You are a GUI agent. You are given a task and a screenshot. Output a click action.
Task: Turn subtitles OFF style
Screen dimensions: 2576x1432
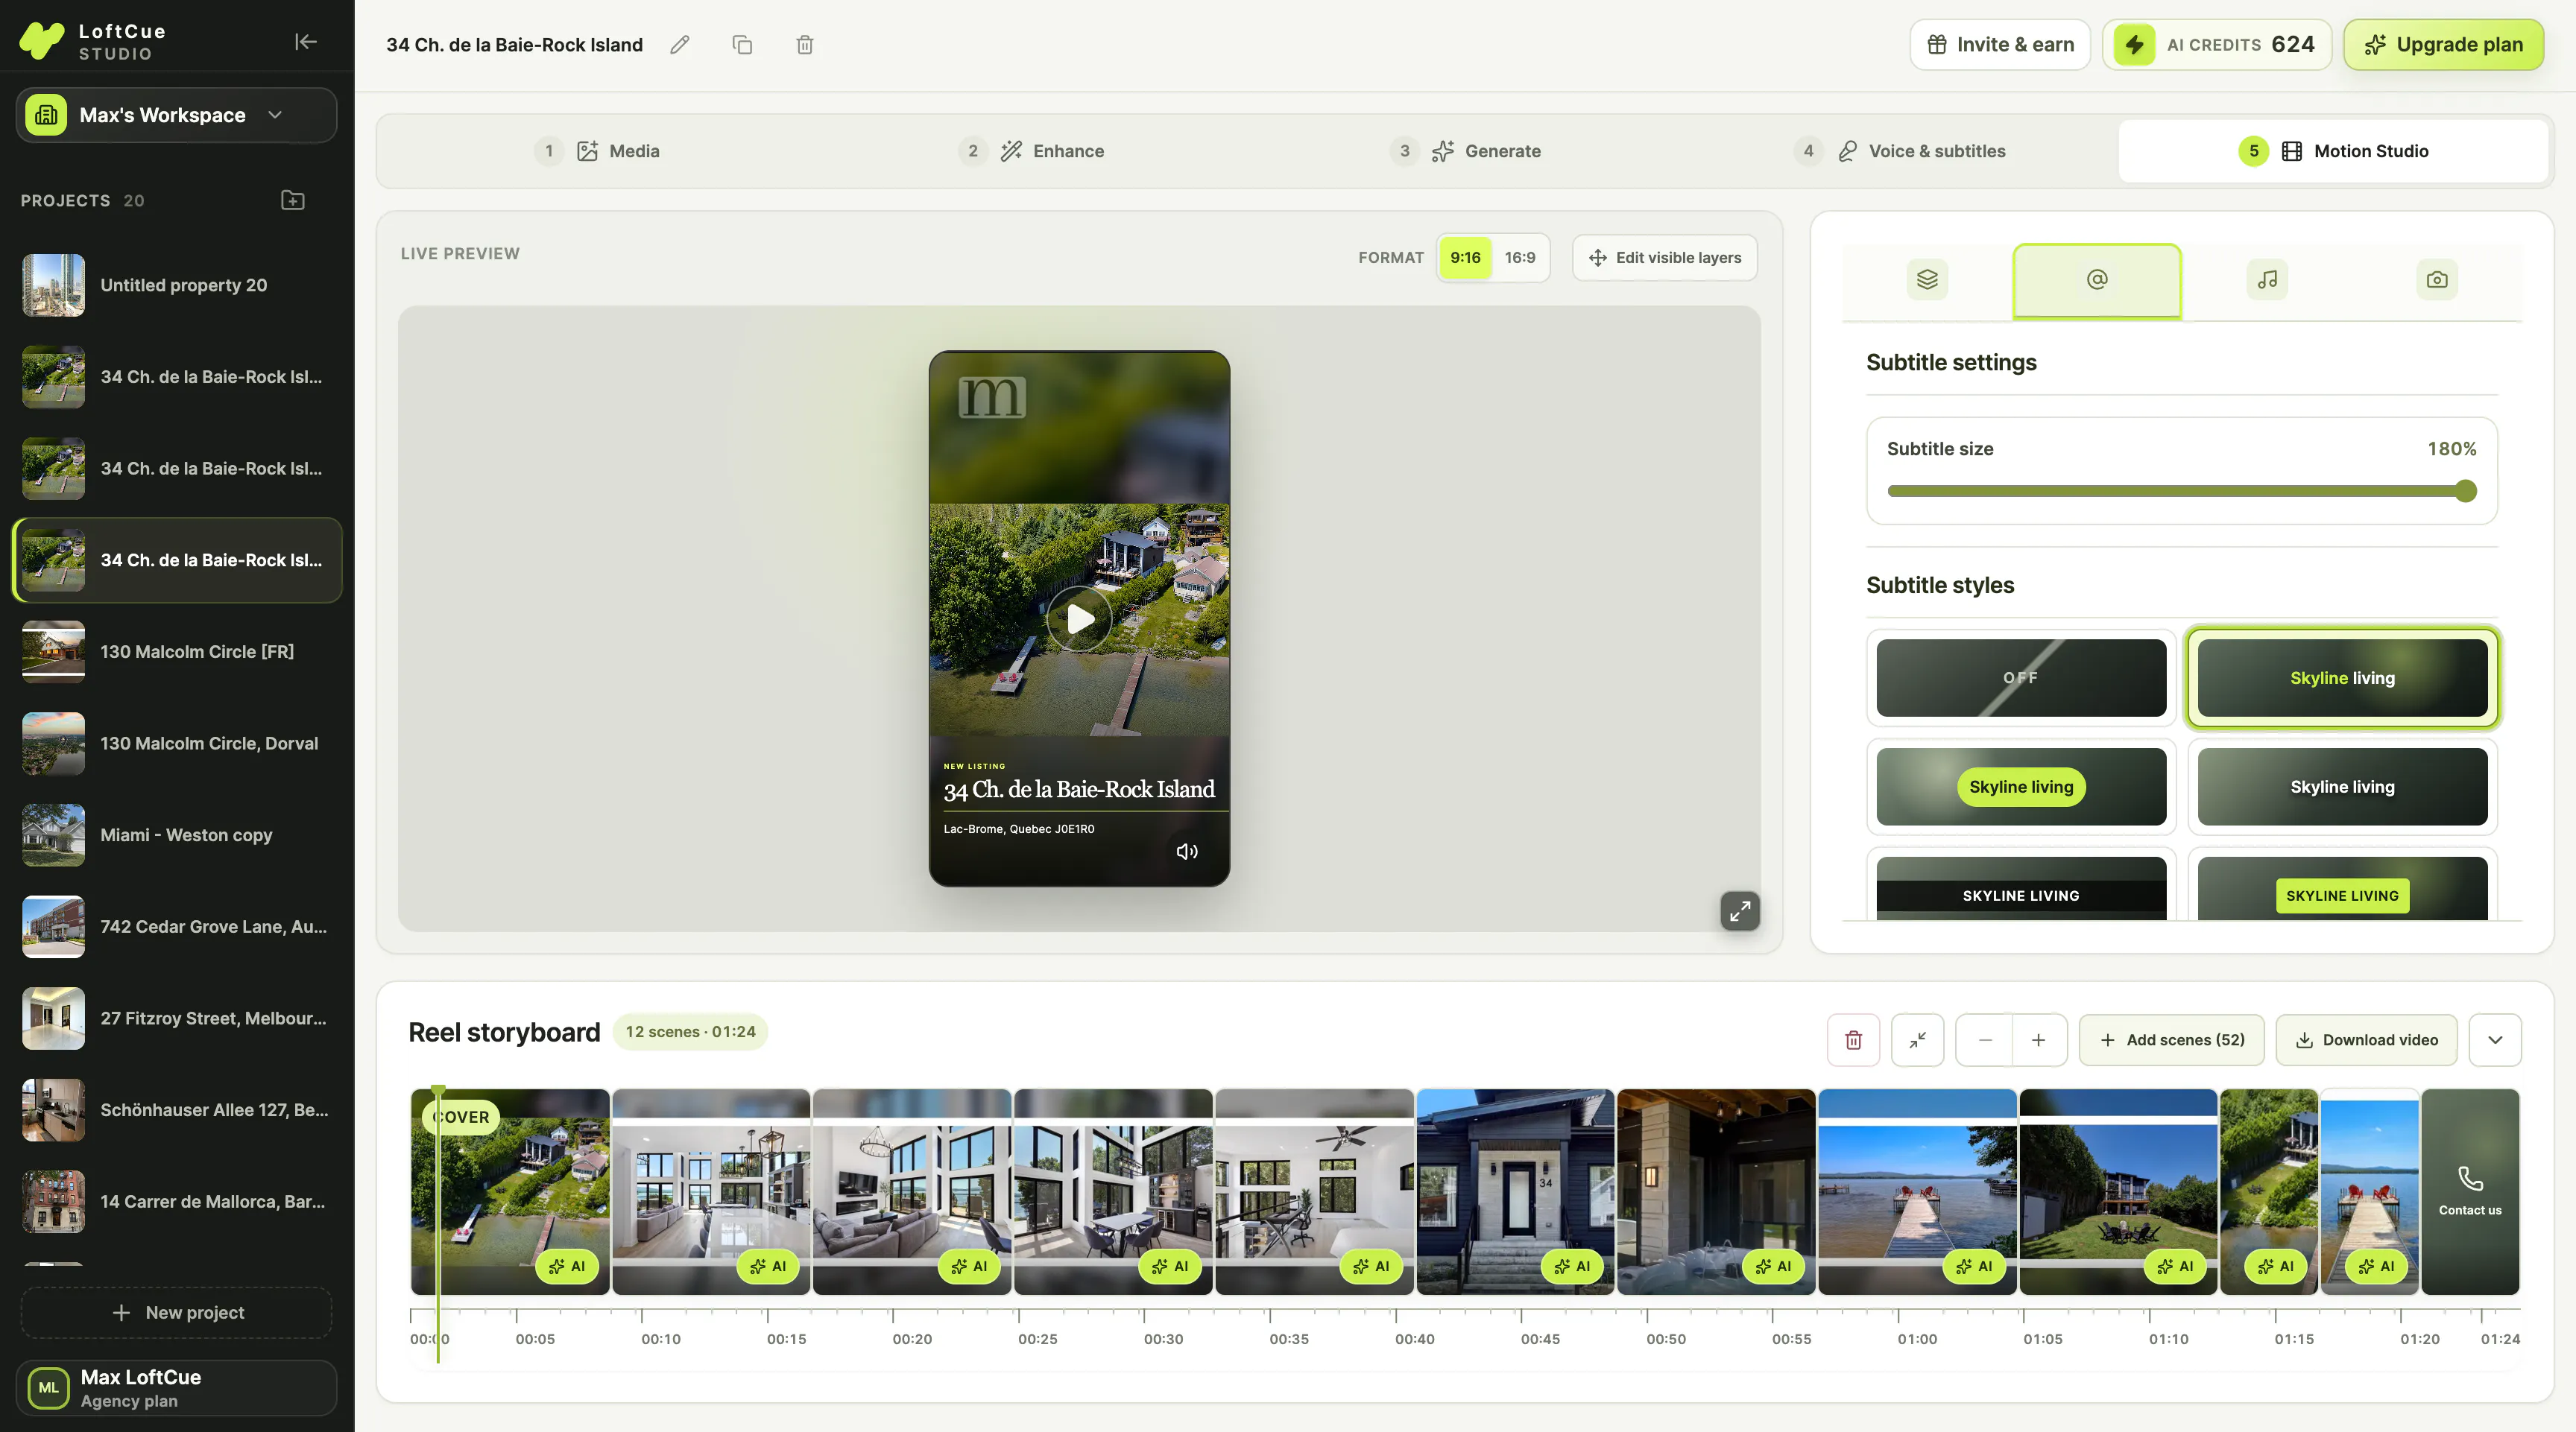pos(2021,677)
